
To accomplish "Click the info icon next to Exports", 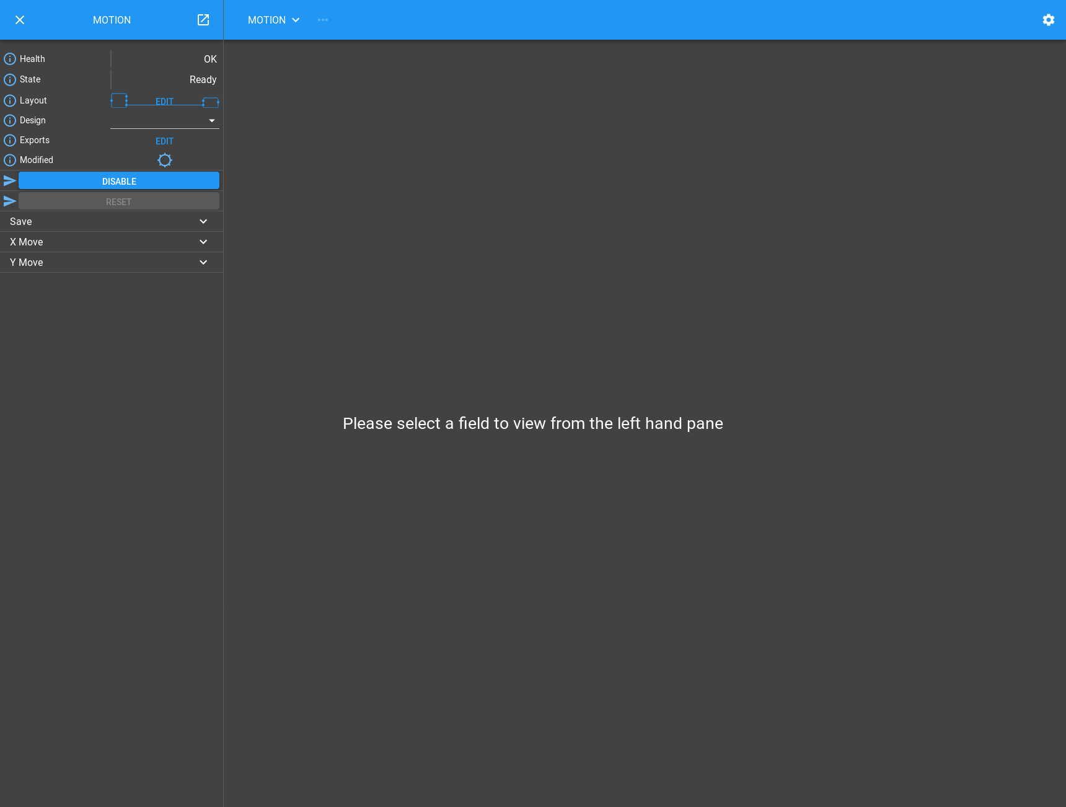I will click(x=10, y=140).
